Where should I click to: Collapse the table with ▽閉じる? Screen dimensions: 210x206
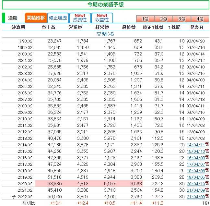(x=105, y=34)
